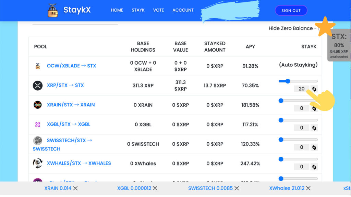The width and height of the screenshot is (351, 197).
Task: Click the stayk percent field showing 20
Action: (x=302, y=89)
